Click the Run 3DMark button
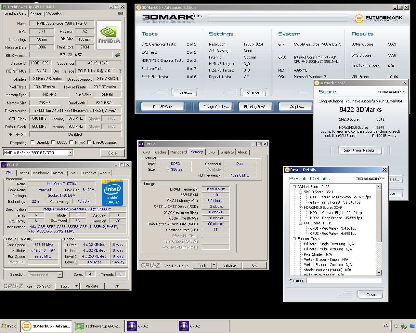 (162, 107)
